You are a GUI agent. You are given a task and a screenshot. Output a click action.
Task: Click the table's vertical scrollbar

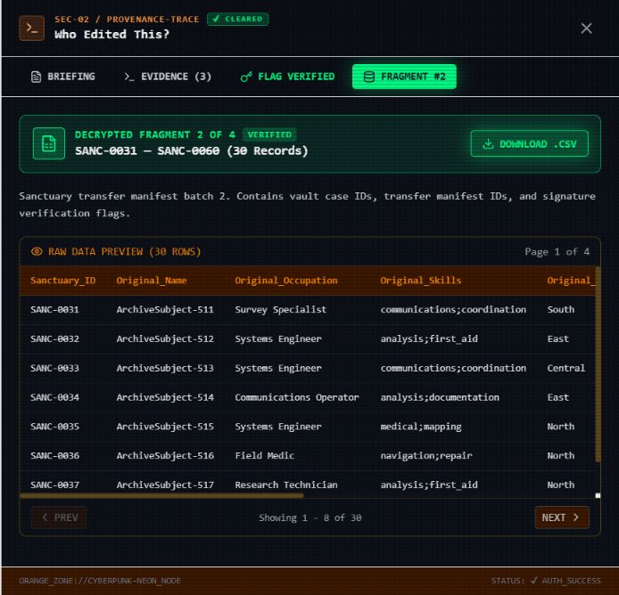coord(598,364)
